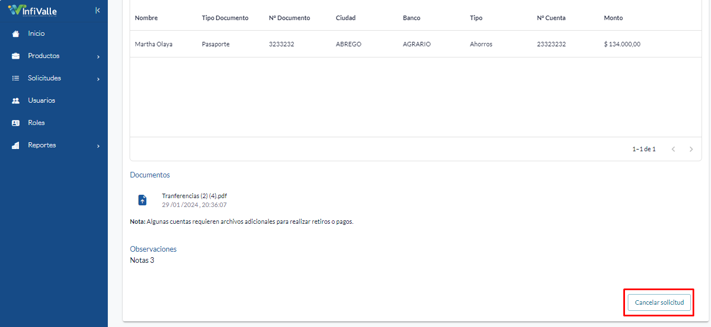Open Solicitudes menu item
Image resolution: width=711 pixels, height=327 pixels.
(54, 78)
